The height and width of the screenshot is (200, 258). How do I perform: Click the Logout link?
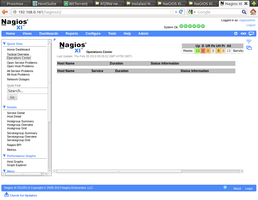coord(251,25)
